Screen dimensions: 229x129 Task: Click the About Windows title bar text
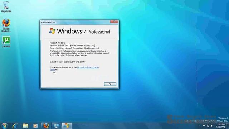click(x=48, y=22)
